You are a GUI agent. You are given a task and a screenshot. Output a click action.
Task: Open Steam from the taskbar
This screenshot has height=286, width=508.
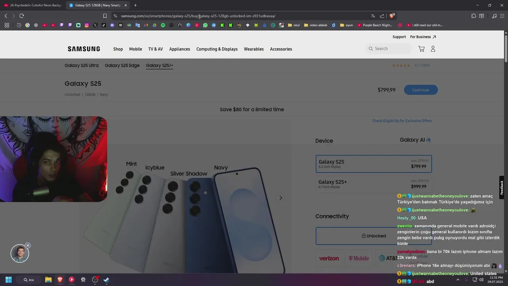[x=106, y=280]
